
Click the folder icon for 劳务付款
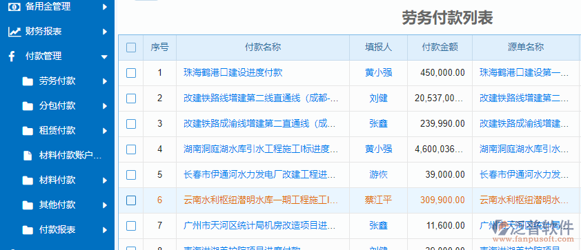click(28, 81)
